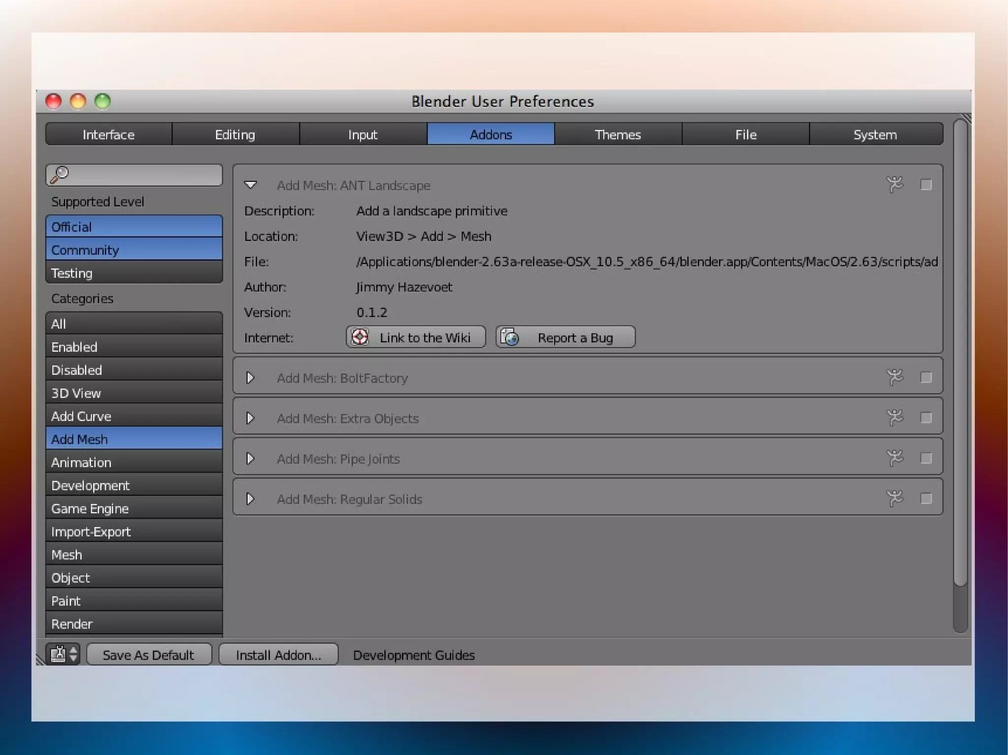Select the Disabled category
This screenshot has width=1008, height=755.
click(x=134, y=369)
